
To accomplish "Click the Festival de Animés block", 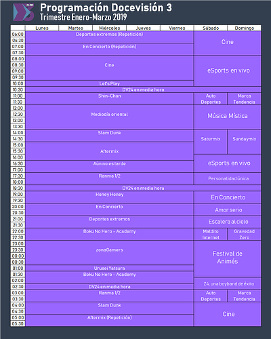I will click(x=228, y=259).
